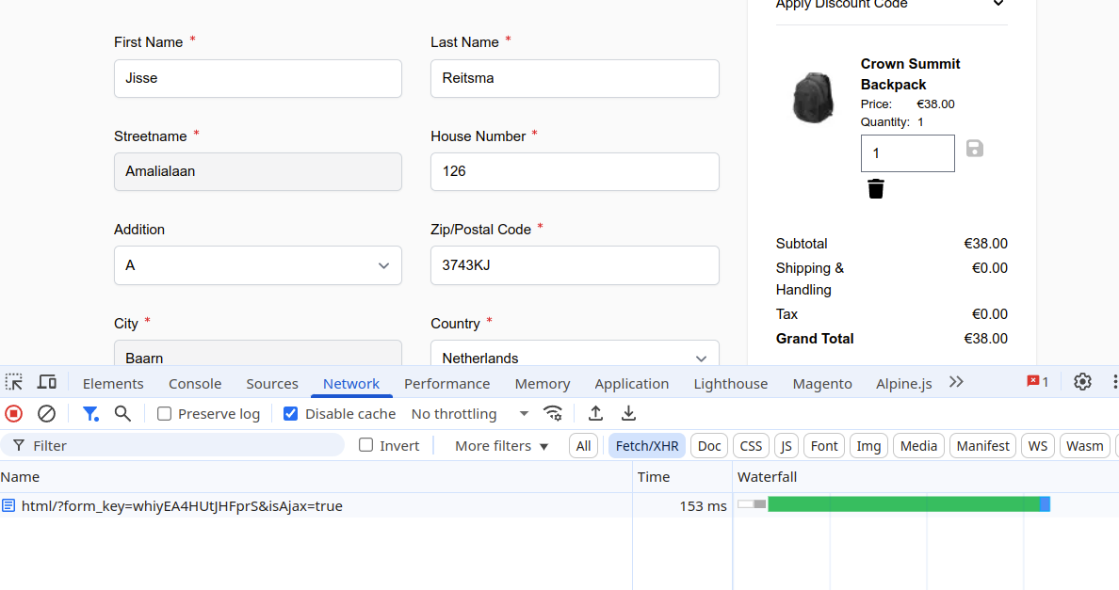Import HAR file upload icon
This screenshot has width=1119, height=590.
click(596, 414)
